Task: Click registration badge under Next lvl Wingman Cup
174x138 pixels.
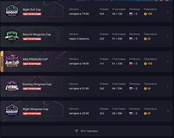Action: click(x=32, y=39)
